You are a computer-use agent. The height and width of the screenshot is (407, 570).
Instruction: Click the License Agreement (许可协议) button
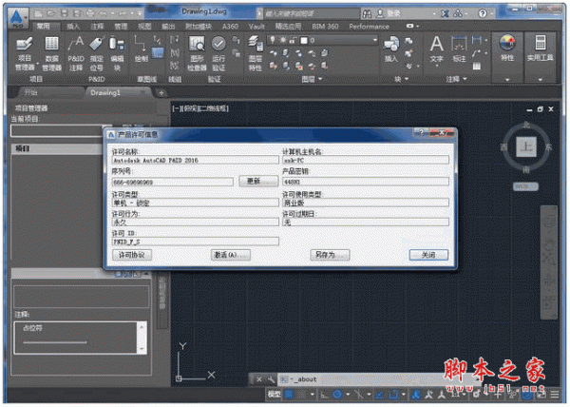132,255
